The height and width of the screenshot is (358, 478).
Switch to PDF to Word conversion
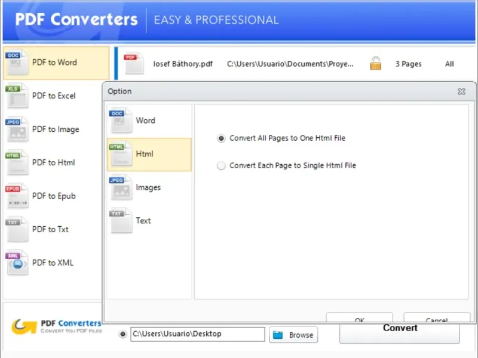pyautogui.click(x=56, y=63)
